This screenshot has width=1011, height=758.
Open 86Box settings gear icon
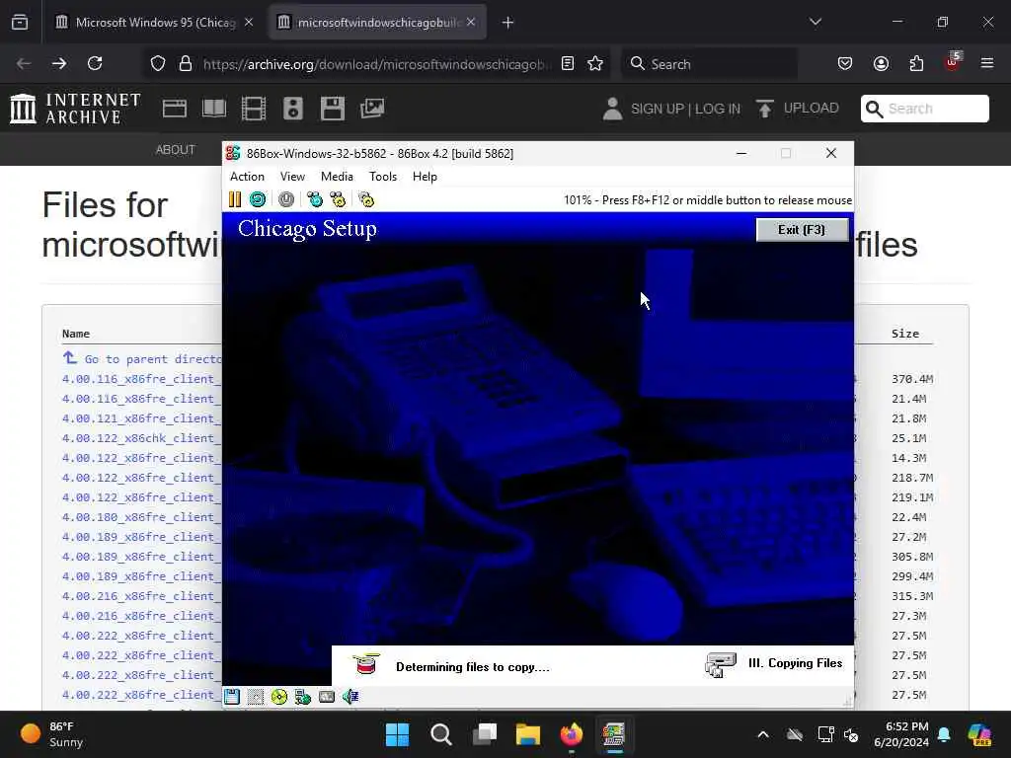point(366,199)
